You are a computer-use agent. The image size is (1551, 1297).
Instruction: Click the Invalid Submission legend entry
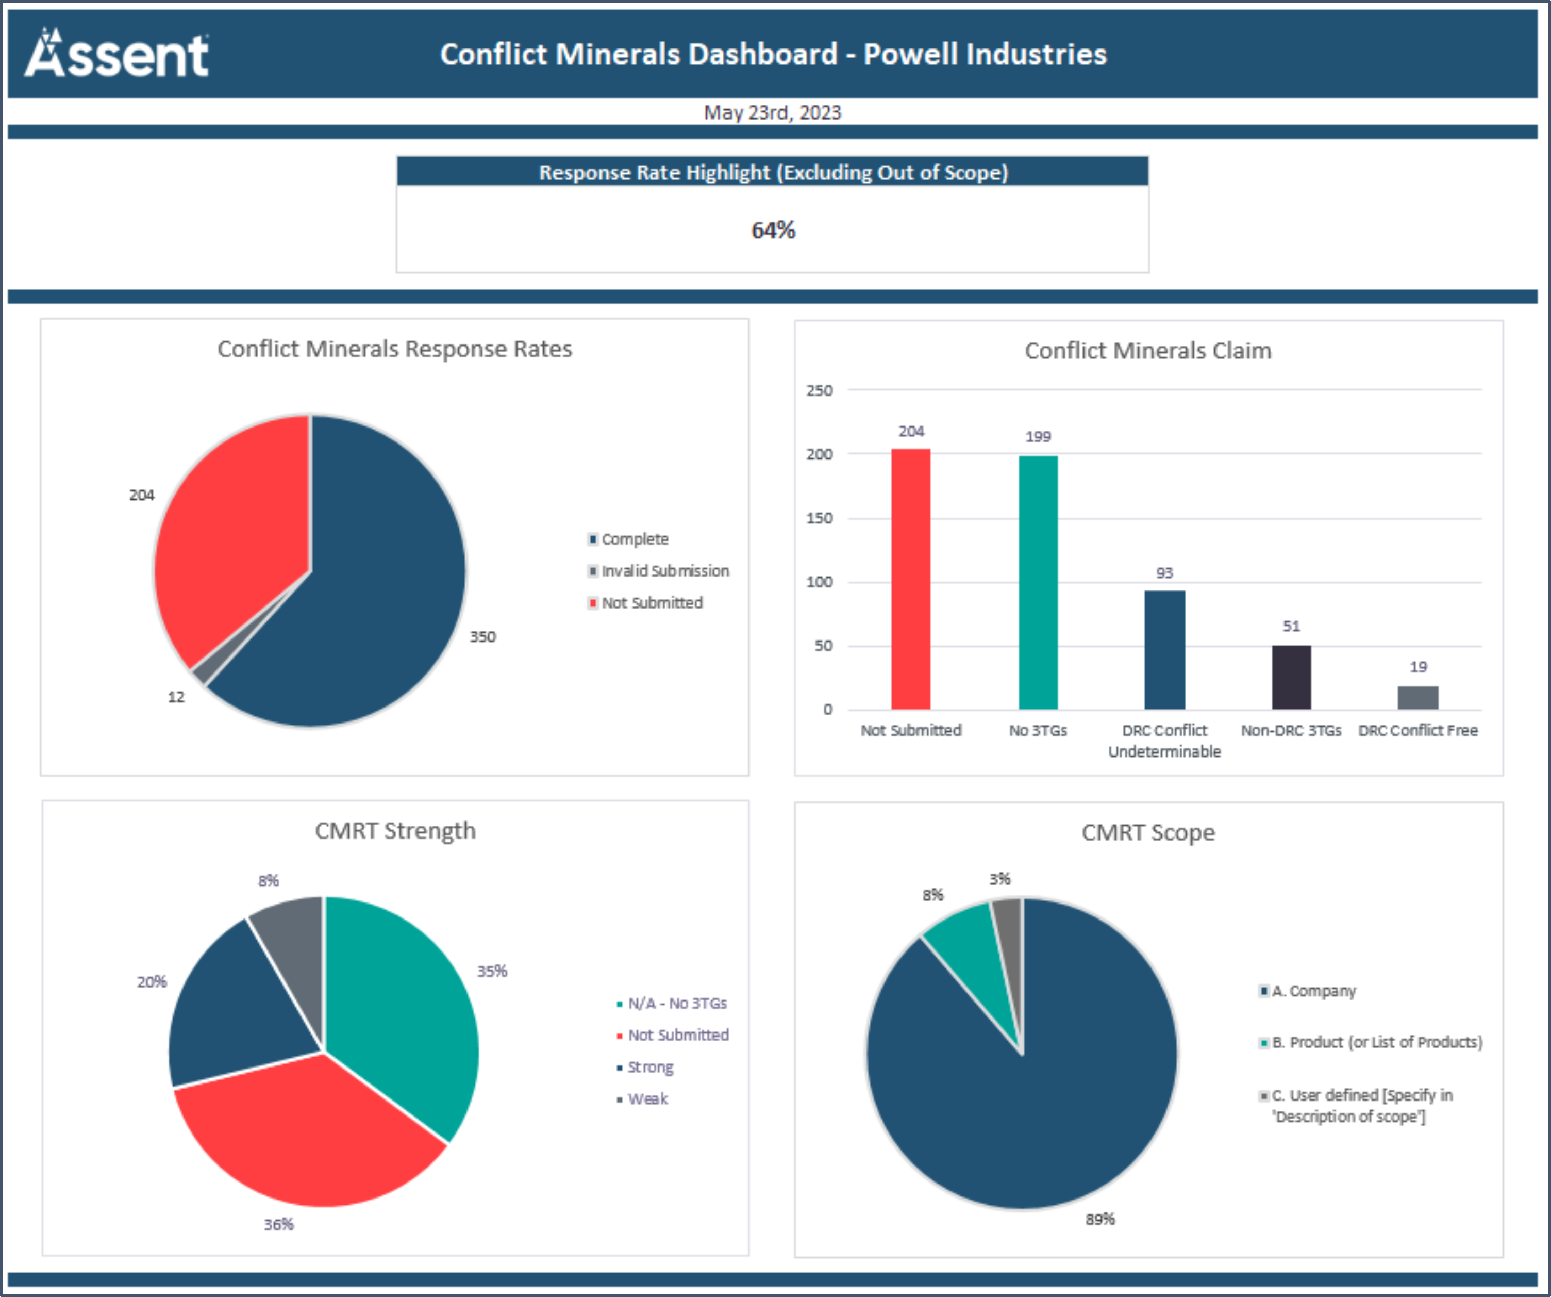665,570
